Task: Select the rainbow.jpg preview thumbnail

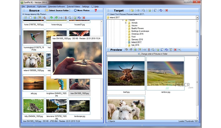Action: [x=165, y=74]
